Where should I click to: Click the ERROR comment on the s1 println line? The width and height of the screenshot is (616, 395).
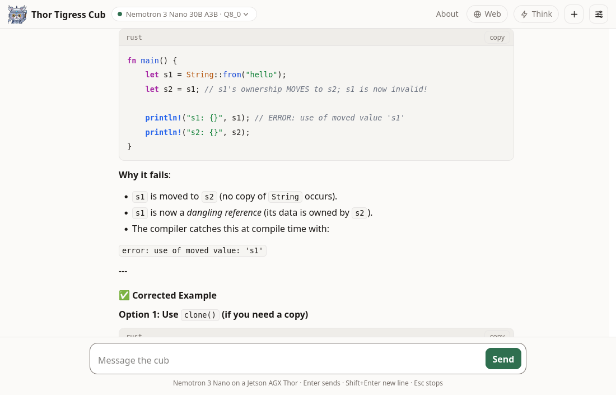click(330, 118)
